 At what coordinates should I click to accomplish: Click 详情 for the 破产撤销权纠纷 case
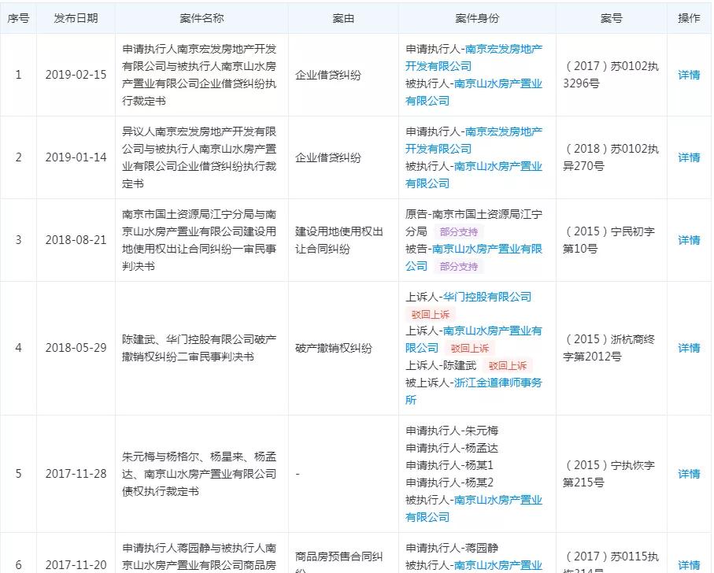(x=688, y=348)
